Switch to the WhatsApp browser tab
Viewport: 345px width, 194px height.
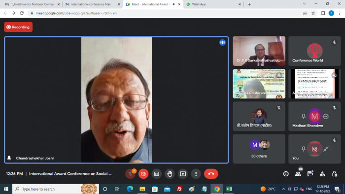pyautogui.click(x=213, y=4)
